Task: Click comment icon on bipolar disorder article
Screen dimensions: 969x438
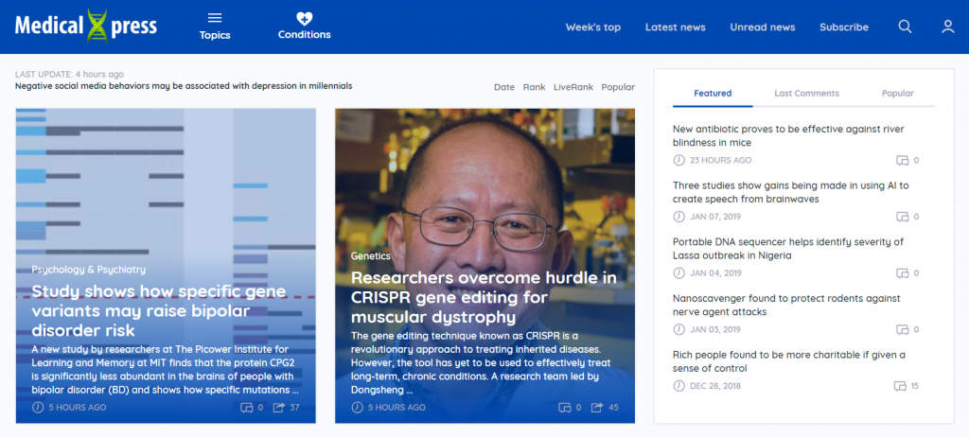Action: tap(247, 408)
